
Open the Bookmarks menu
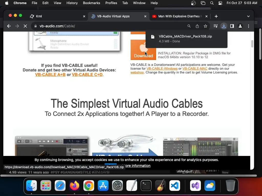coord(91,3)
